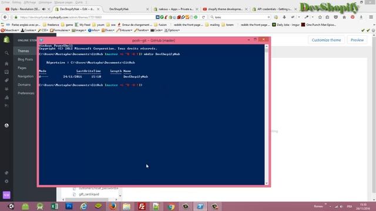Image resolution: width=376 pixels, height=211 pixels.
Task: Switch to the plain DevShopifyNak tab
Action: pos(125,9)
